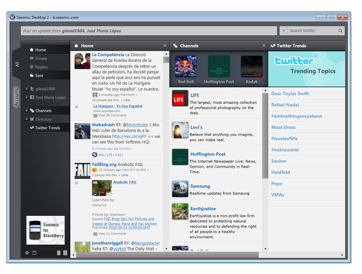Dismiss the La Hungara attachment with X
Image resolution: width=362 pixels, height=274 pixels.
coord(77,107)
